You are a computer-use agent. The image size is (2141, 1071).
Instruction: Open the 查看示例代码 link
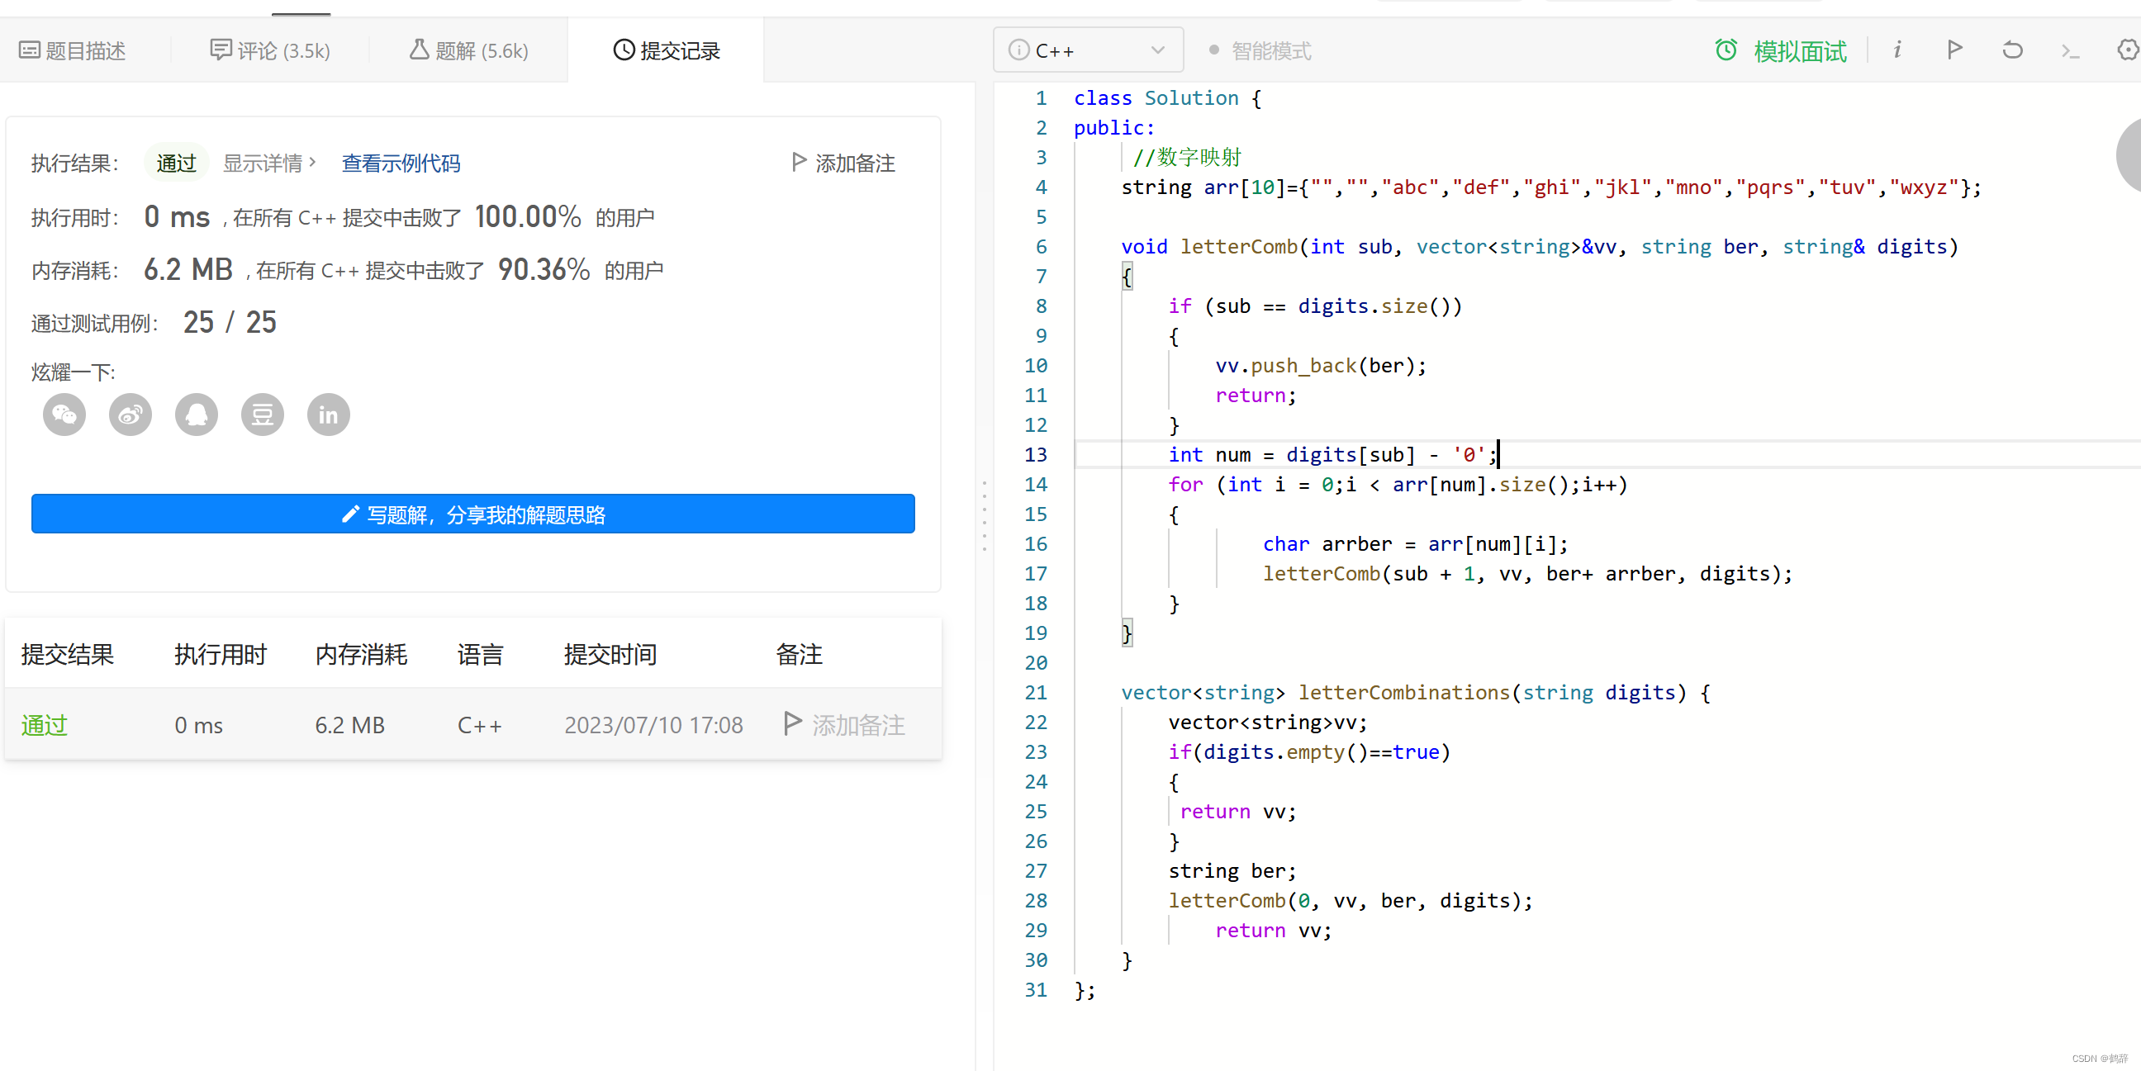pyautogui.click(x=401, y=163)
